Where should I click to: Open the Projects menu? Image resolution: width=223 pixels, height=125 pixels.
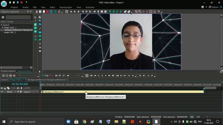[x=14, y=7]
